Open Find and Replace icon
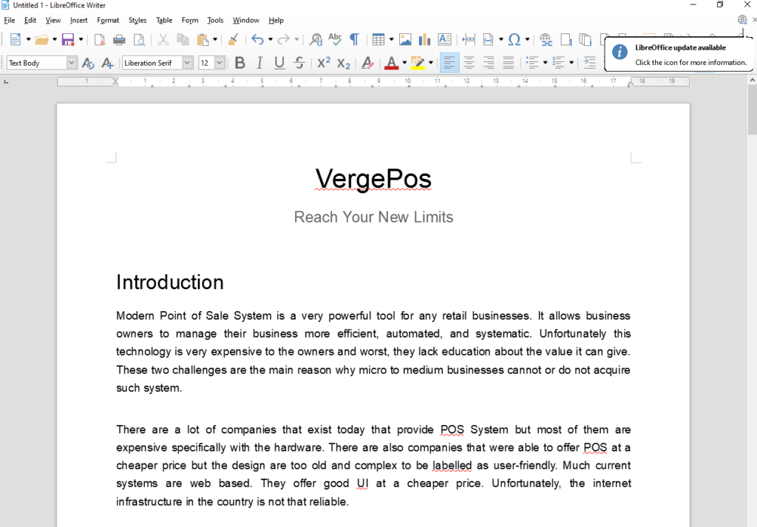Viewport: 757px width, 527px height. click(x=316, y=40)
